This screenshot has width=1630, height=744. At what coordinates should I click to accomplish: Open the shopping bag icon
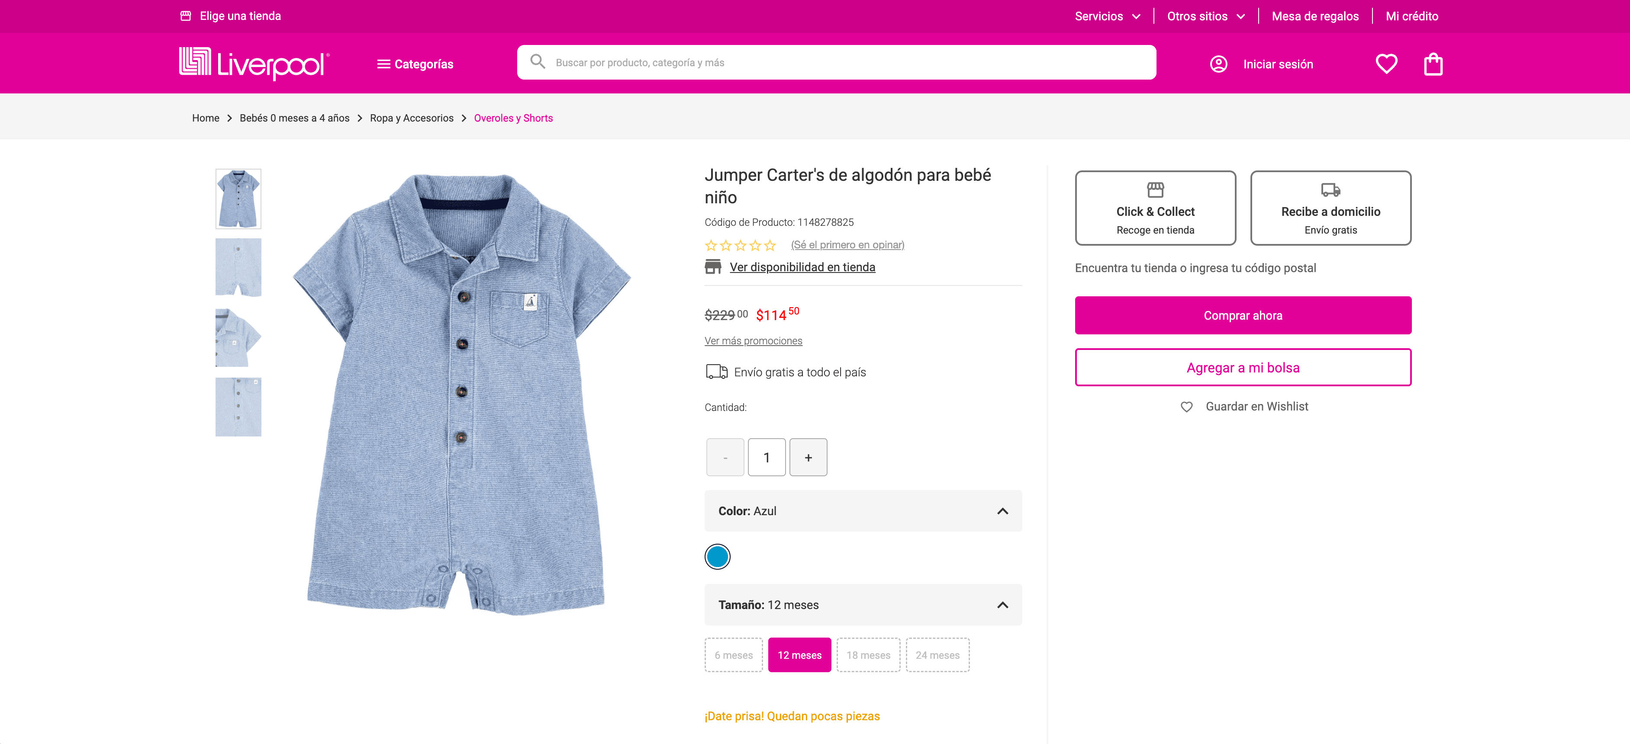1433,64
